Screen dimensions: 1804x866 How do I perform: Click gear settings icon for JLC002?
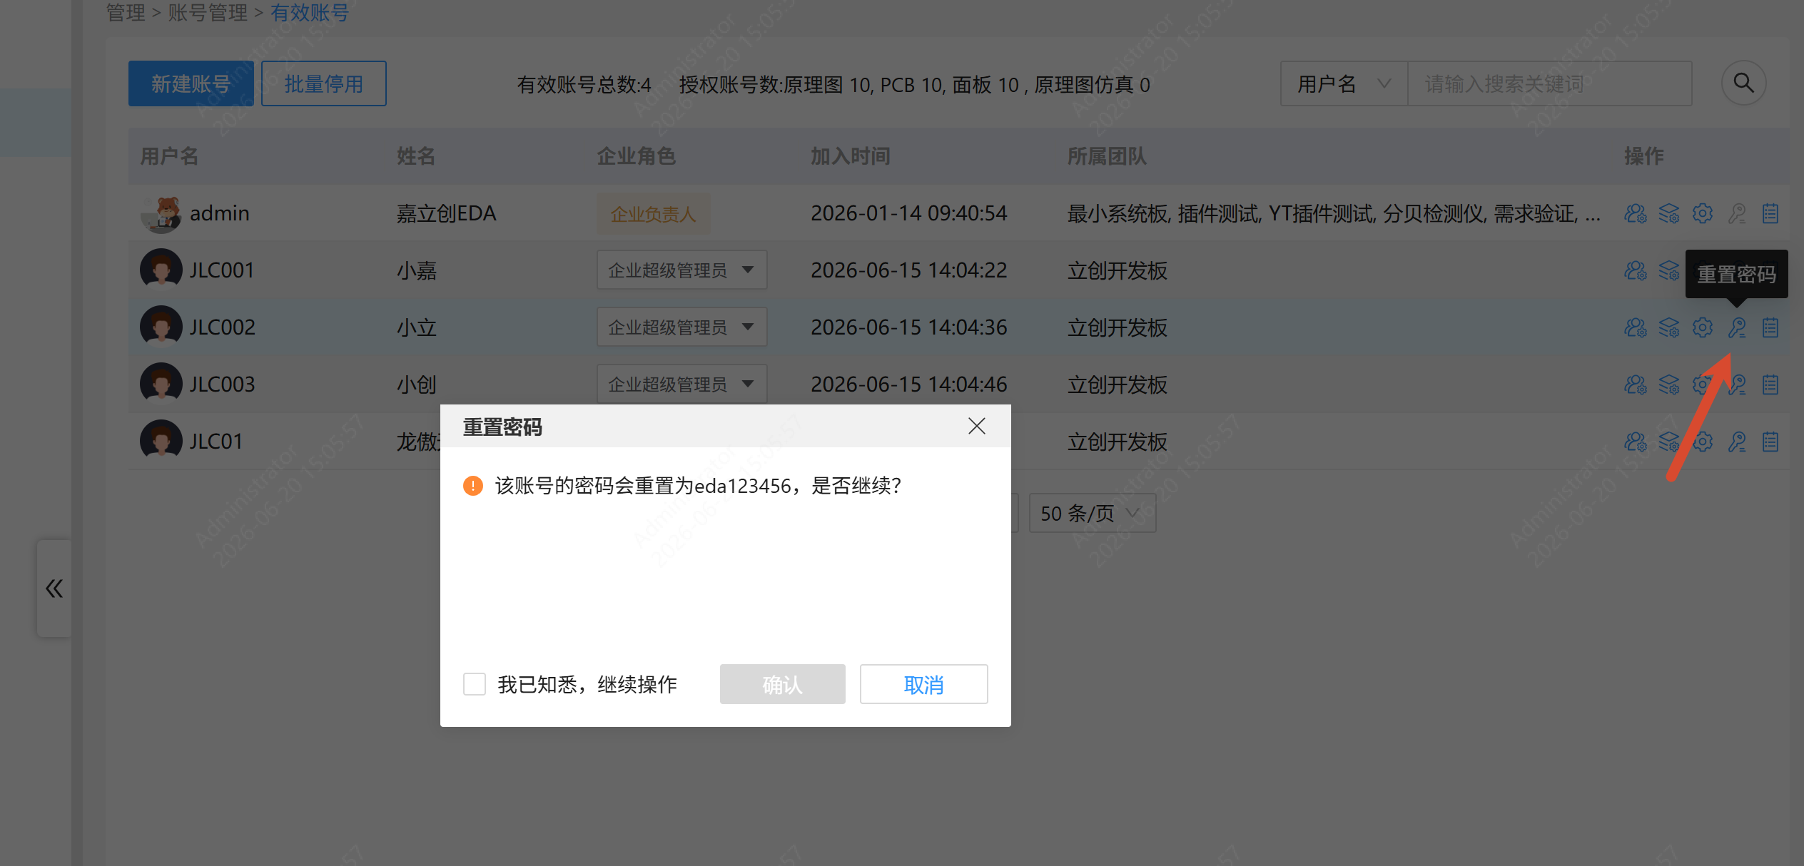tap(1702, 327)
